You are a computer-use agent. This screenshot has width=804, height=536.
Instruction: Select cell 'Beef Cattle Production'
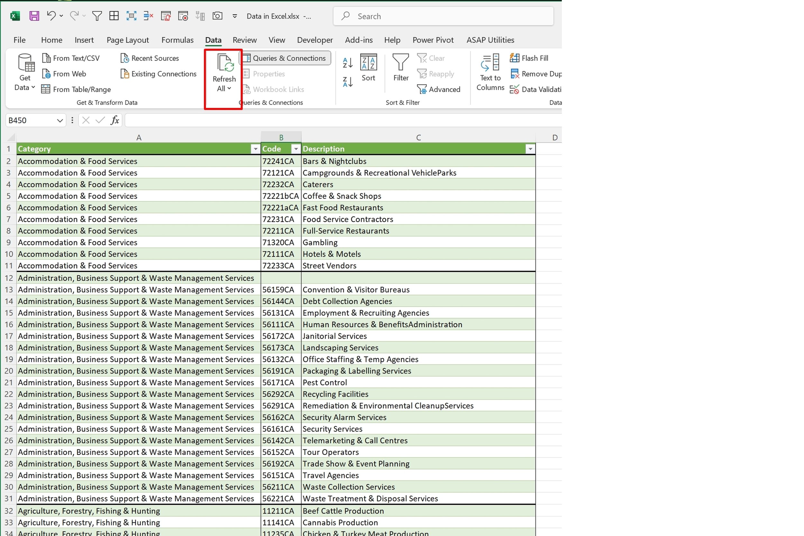[x=418, y=511]
